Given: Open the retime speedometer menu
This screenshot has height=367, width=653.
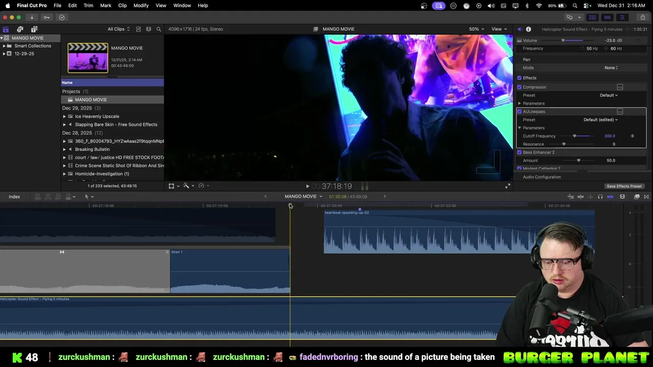Looking at the screenshot, I should click(204, 186).
